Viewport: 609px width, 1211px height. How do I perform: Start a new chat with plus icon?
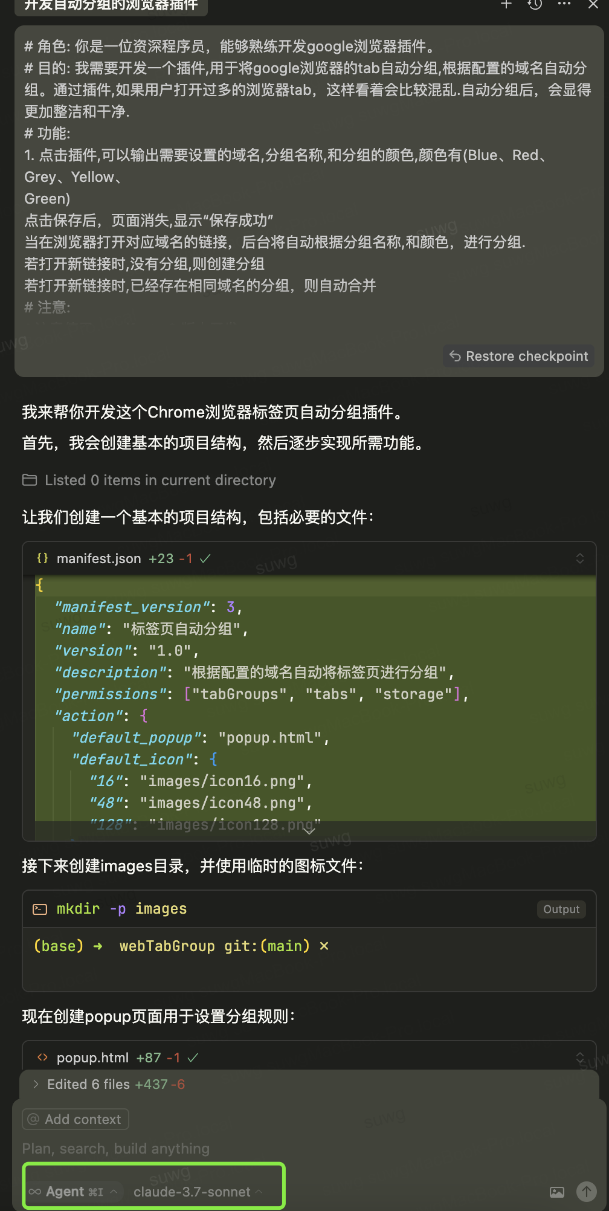(506, 4)
